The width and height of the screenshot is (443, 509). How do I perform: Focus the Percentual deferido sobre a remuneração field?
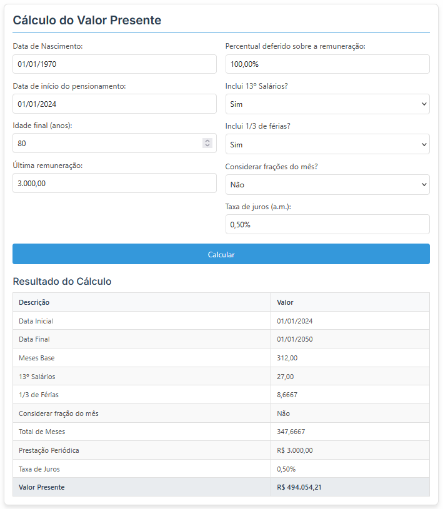(327, 64)
